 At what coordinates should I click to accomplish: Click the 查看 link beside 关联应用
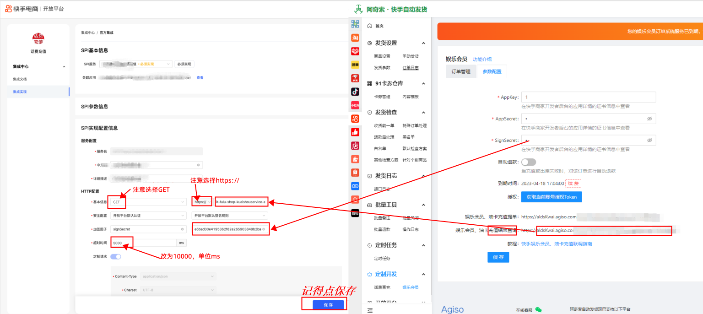(200, 78)
